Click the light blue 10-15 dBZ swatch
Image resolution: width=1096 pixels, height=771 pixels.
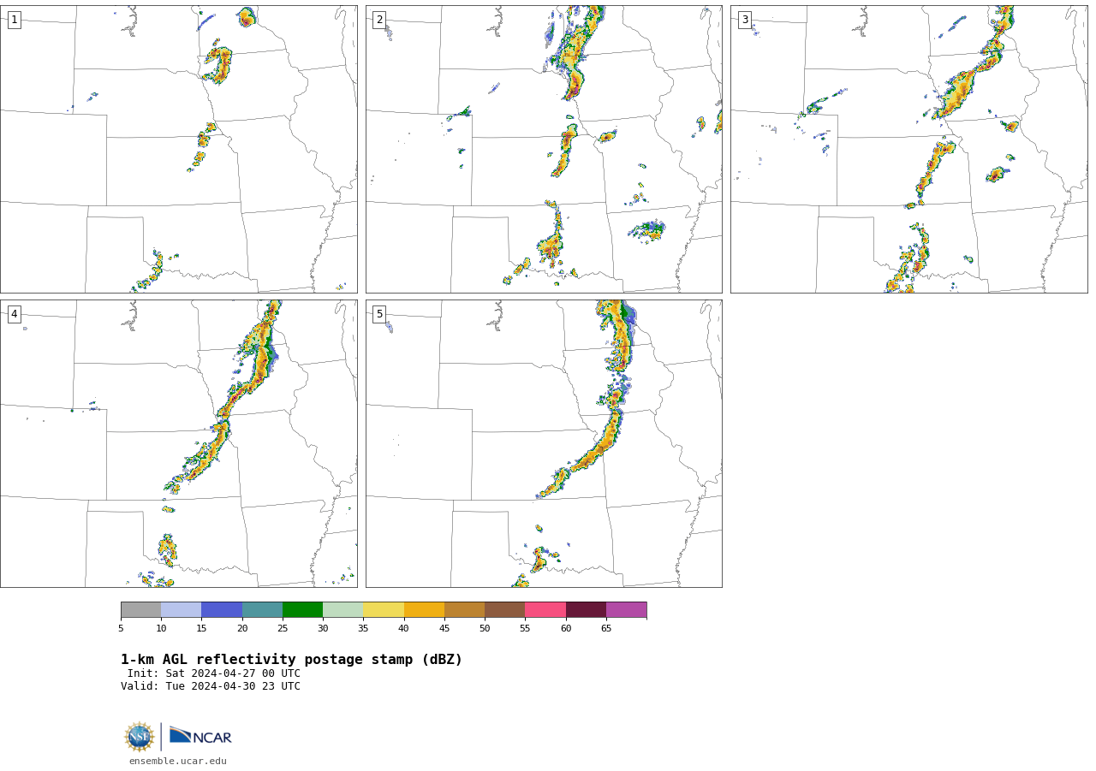(x=182, y=610)
